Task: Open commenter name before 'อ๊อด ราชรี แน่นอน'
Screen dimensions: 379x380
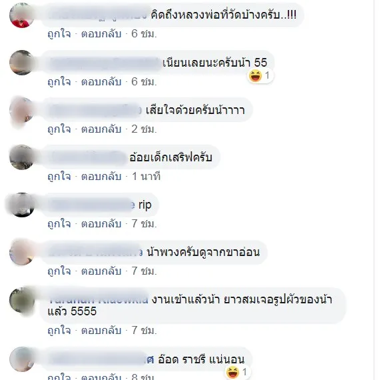Action: click(x=101, y=359)
